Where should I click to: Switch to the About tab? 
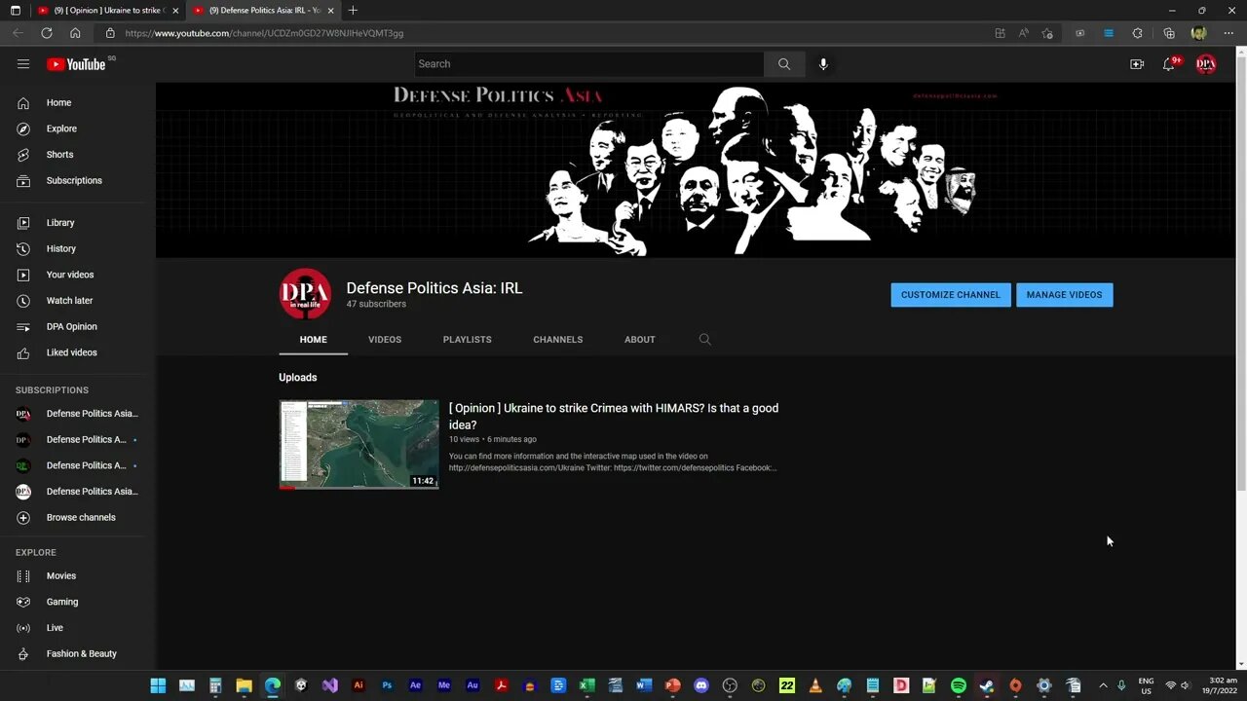click(639, 340)
